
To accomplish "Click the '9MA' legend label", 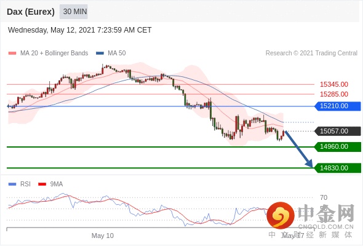I will pos(57,184).
